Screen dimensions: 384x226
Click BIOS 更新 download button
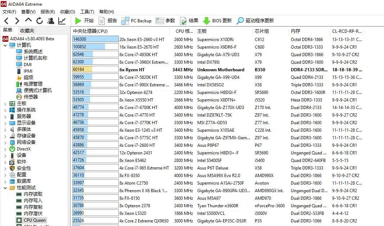click(x=217, y=21)
